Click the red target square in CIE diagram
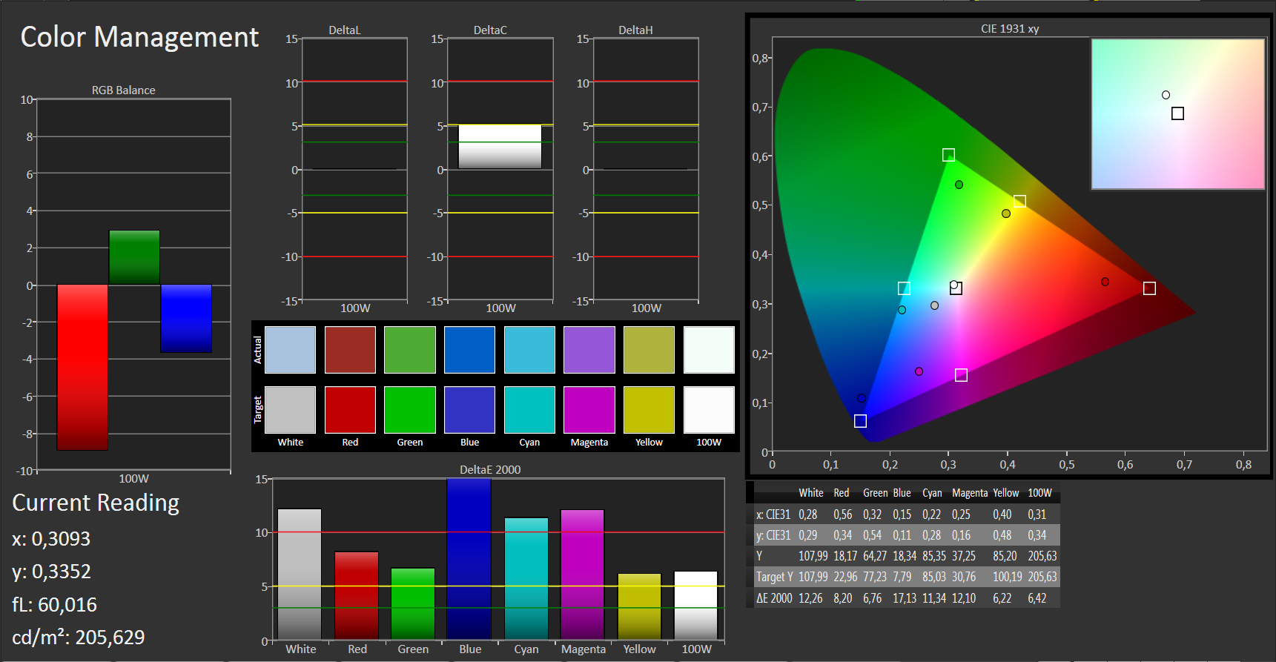Image resolution: width=1276 pixels, height=662 pixels. click(1149, 288)
